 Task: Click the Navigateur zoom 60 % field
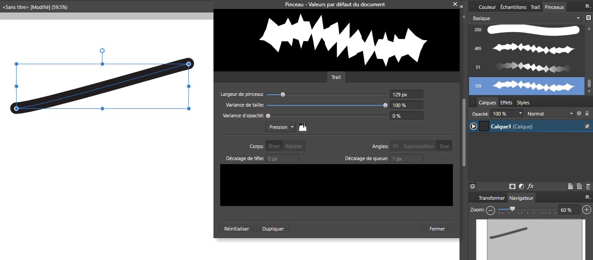569,210
